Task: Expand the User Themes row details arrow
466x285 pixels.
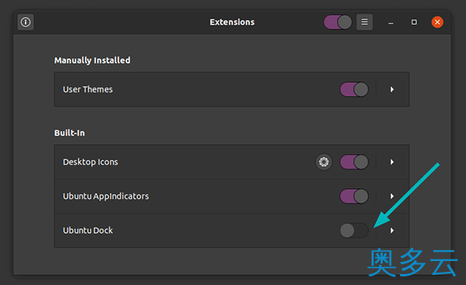Action: [x=392, y=90]
